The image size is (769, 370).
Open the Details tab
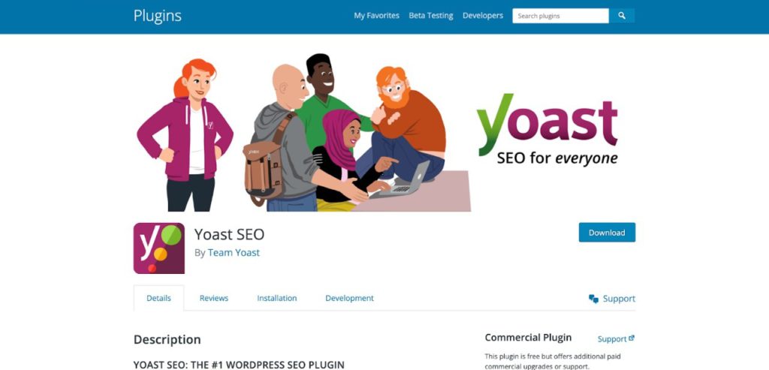point(159,298)
